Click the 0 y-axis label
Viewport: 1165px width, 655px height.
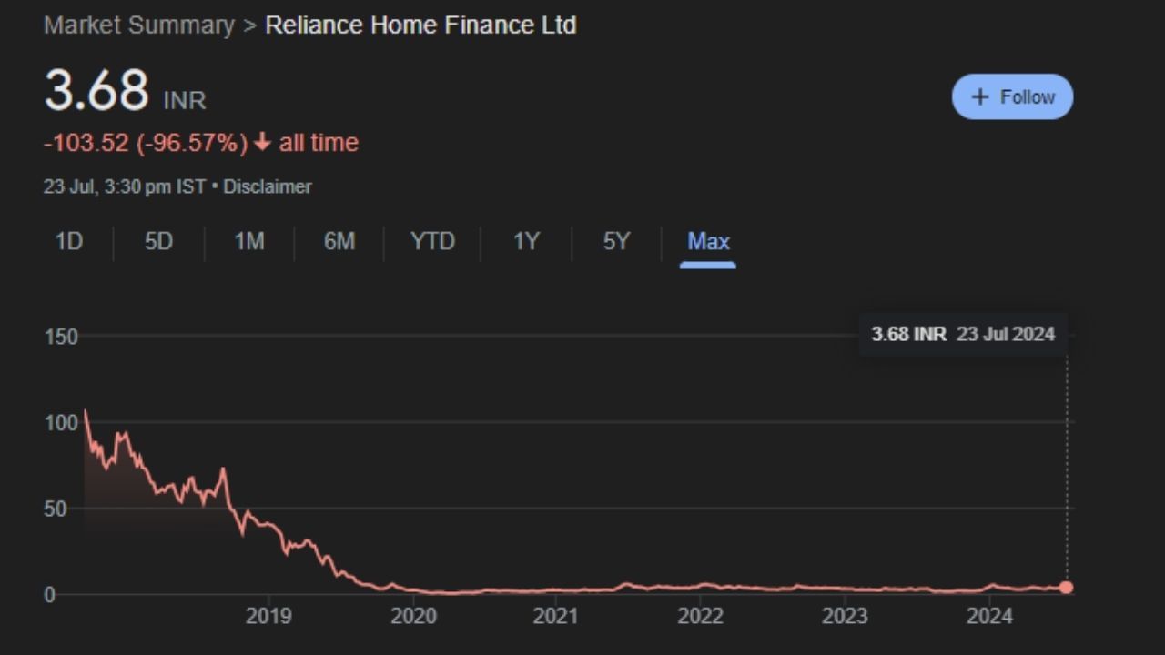(x=49, y=595)
